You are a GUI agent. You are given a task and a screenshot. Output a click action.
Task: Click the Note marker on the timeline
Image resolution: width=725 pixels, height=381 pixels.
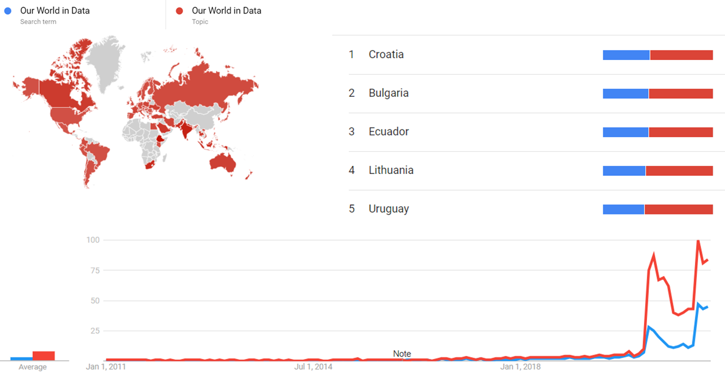tap(402, 354)
